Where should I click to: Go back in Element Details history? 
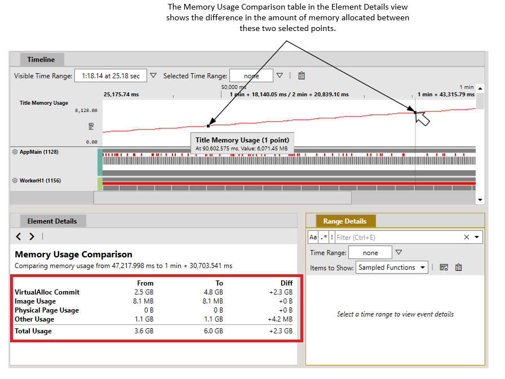pyautogui.click(x=19, y=237)
